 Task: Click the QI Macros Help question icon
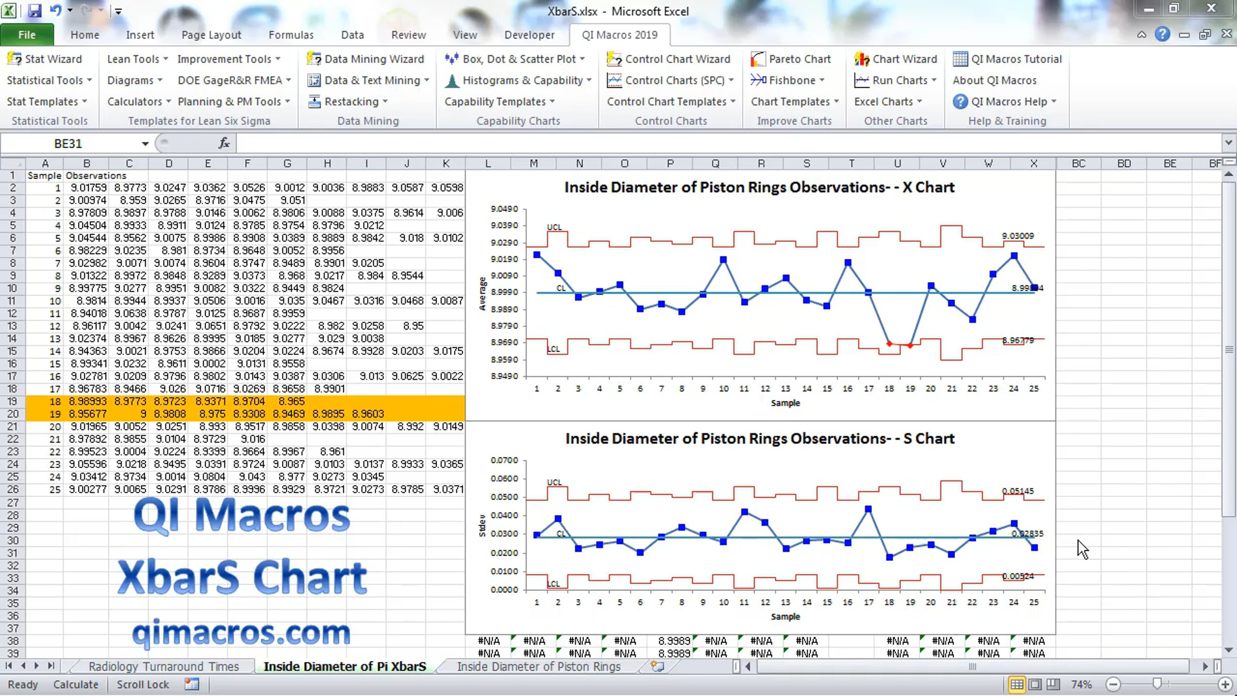point(960,102)
